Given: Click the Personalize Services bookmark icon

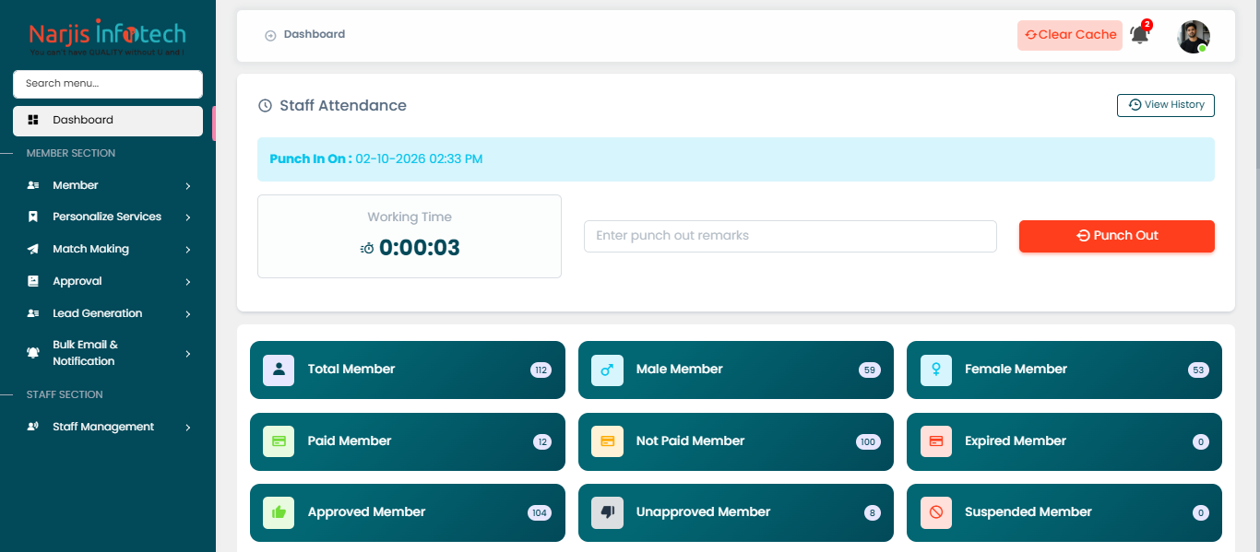Looking at the screenshot, I should (x=33, y=217).
